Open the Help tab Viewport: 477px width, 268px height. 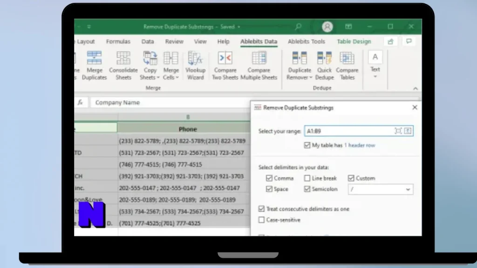click(223, 41)
